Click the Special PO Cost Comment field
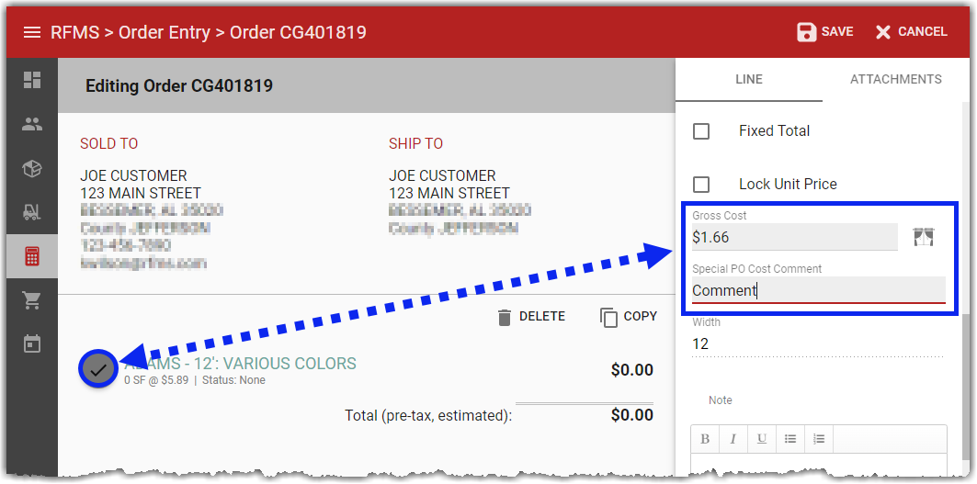This screenshot has width=977, height=484. 819,290
